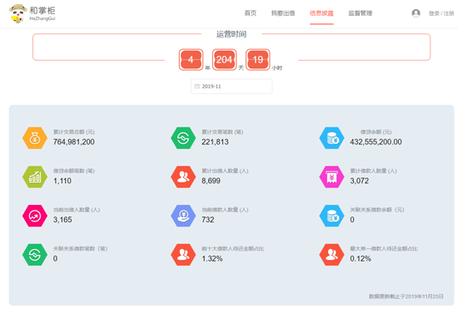The width and height of the screenshot is (458, 309).
Task: Click the 登录 / 注册 link
Action: (441, 13)
